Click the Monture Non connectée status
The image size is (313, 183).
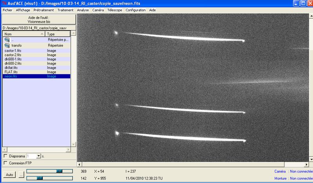tap(293, 178)
